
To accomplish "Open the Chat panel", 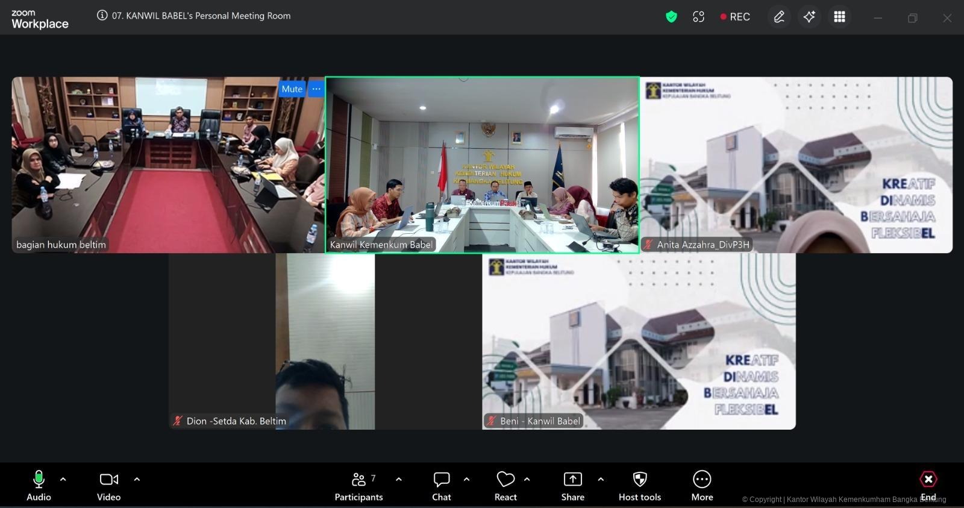I will (442, 486).
